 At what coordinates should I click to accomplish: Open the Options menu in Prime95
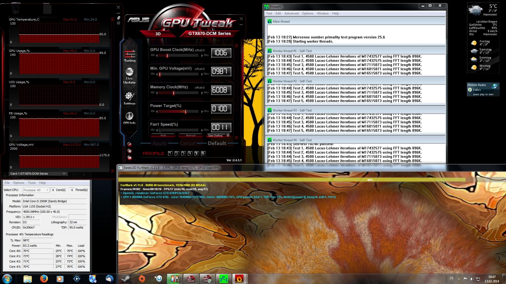(x=308, y=13)
